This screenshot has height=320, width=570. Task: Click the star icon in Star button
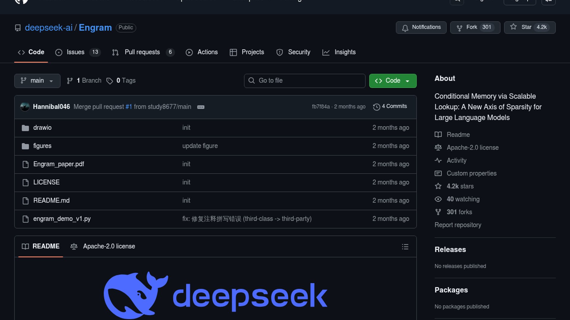coord(513,27)
